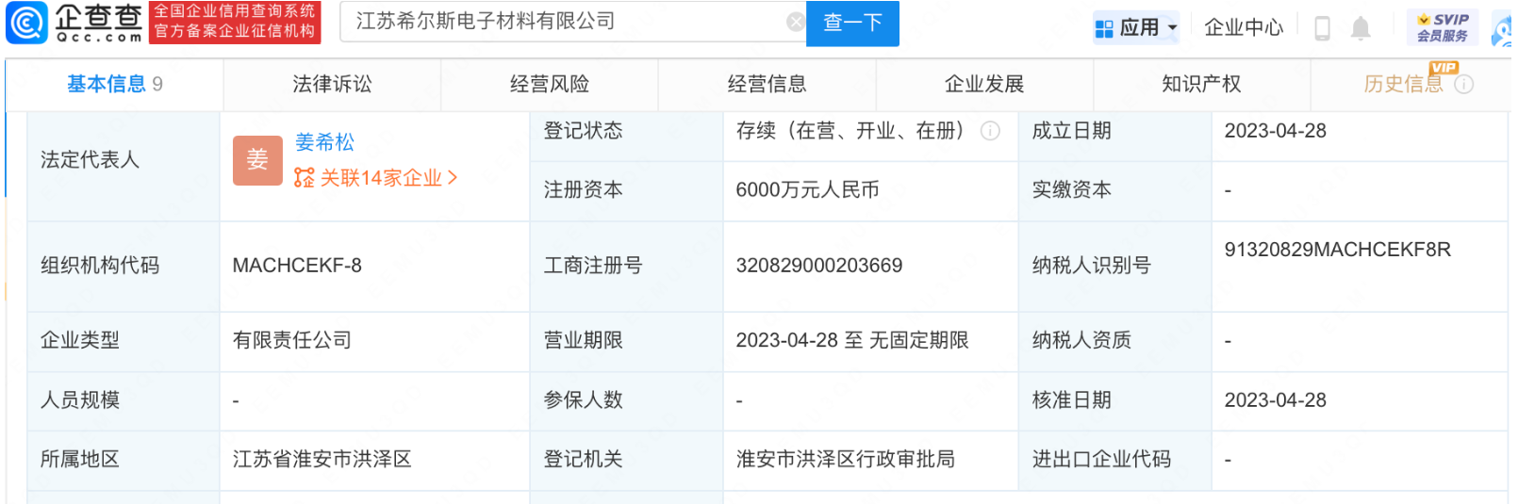This screenshot has height=504, width=1518.
Task: Expand the 应用 dropdown menu
Action: point(1137,28)
